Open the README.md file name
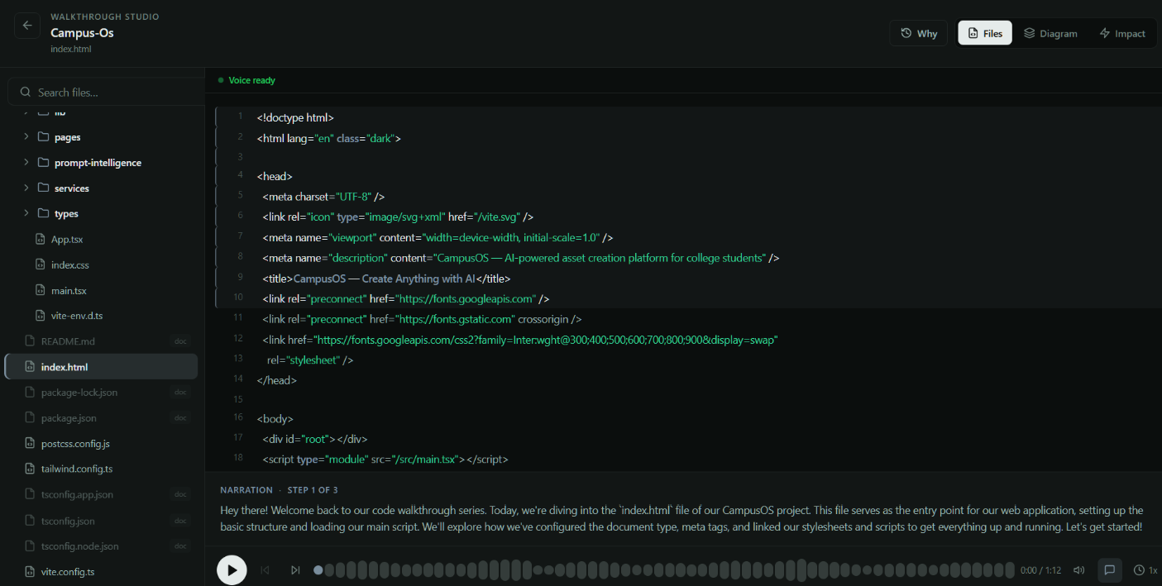The height and width of the screenshot is (586, 1162). click(x=68, y=341)
